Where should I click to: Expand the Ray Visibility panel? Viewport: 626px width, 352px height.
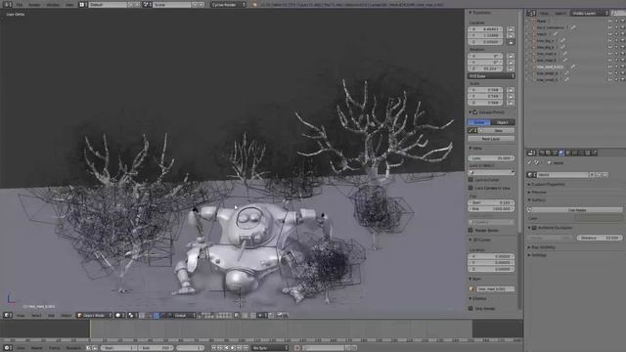pos(542,247)
